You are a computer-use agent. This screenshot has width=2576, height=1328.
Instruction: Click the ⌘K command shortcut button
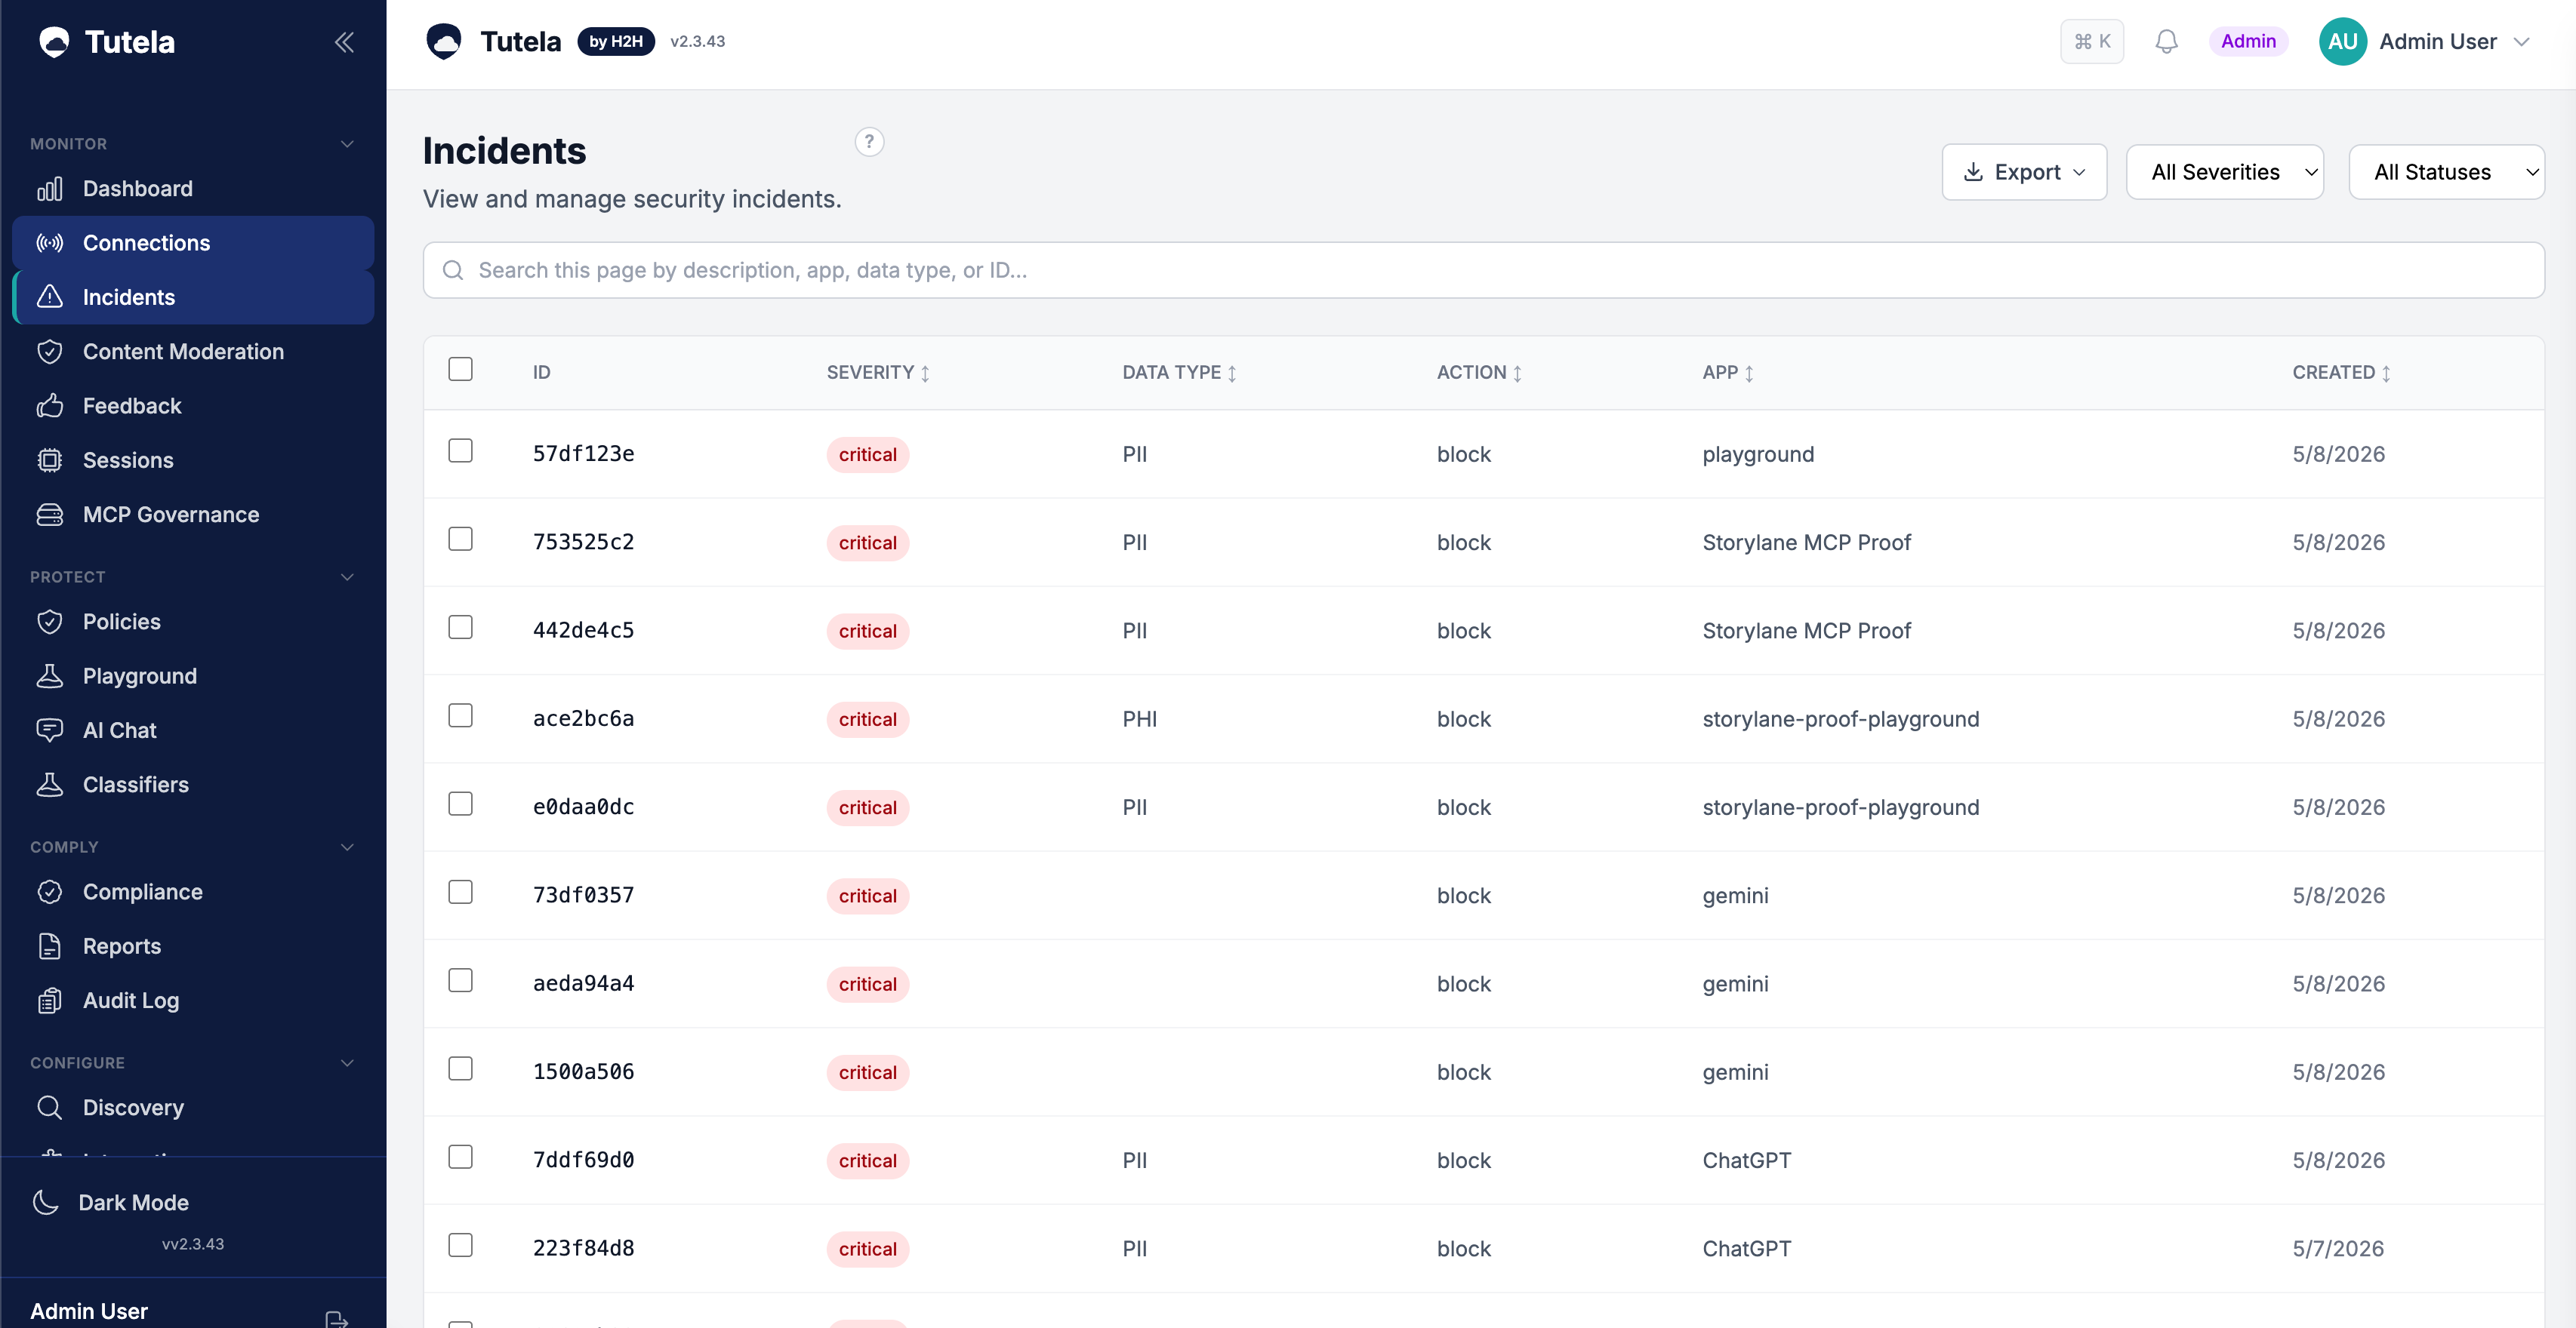[x=2092, y=42]
